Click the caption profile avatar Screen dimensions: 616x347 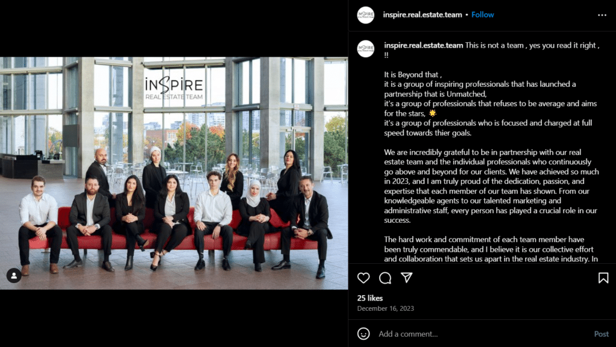pyautogui.click(x=365, y=49)
